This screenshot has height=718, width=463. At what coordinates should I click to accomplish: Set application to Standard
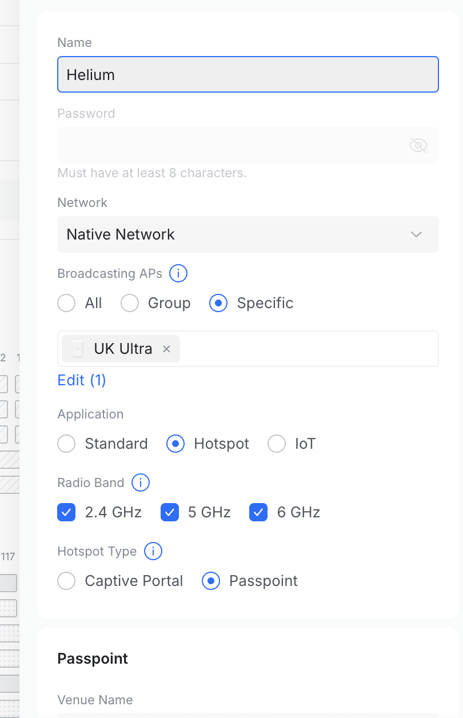point(67,444)
